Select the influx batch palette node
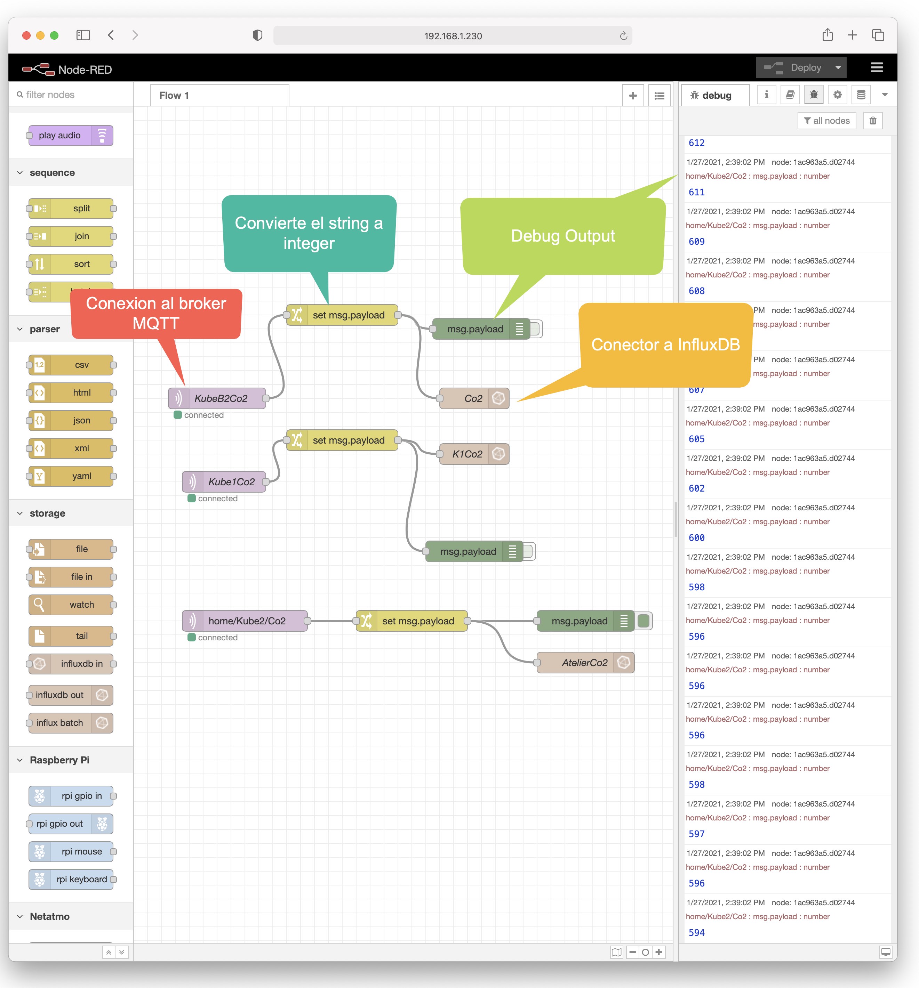The width and height of the screenshot is (919, 988). [71, 723]
